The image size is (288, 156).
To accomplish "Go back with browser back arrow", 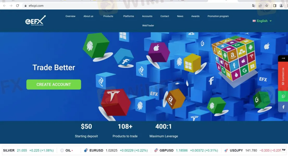I will (x=4, y=6).
